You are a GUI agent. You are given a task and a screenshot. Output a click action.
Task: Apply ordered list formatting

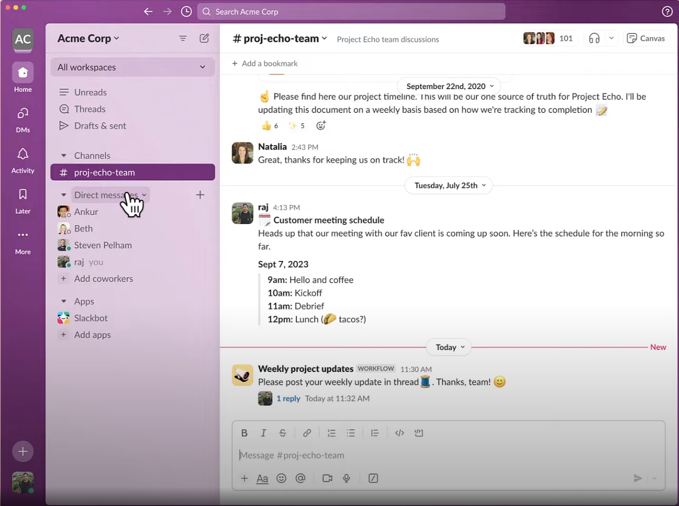[332, 433]
